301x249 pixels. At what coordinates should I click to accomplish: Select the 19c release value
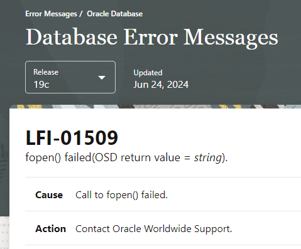[41, 85]
